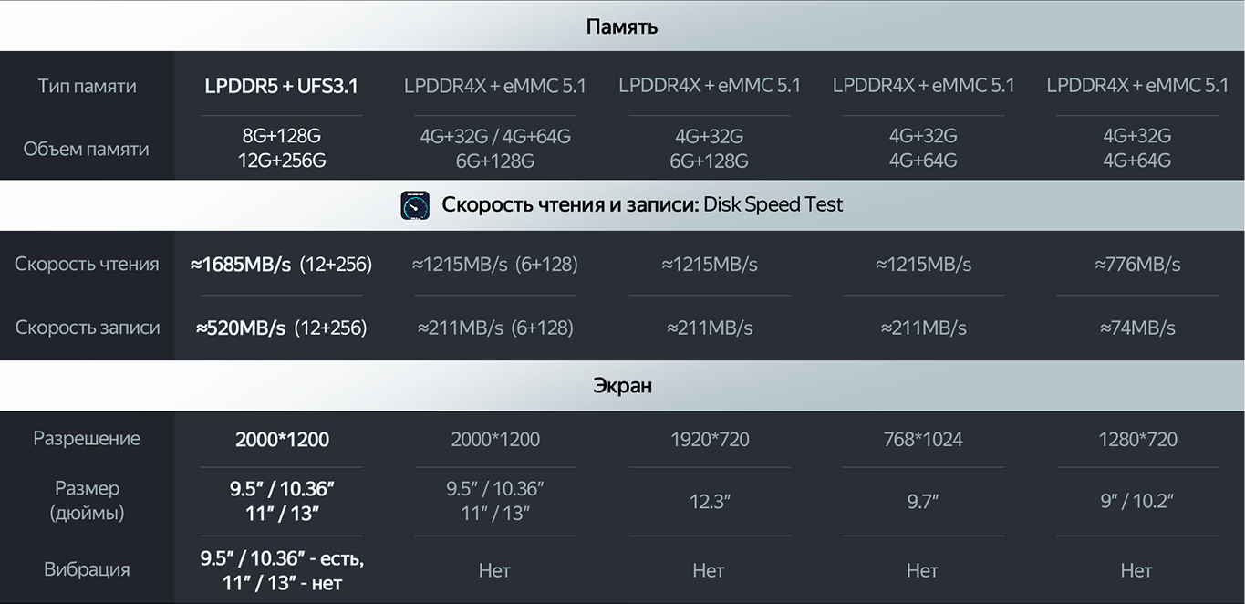Click the Disk Speed Test app icon
This screenshot has width=1245, height=604.
click(415, 204)
